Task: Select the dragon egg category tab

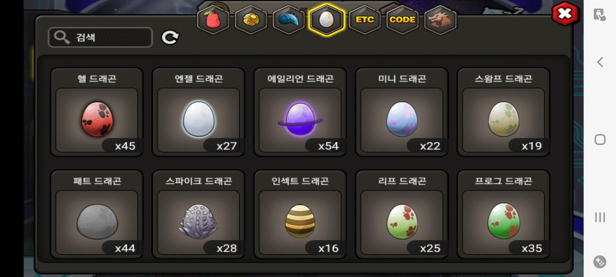Action: tap(326, 20)
